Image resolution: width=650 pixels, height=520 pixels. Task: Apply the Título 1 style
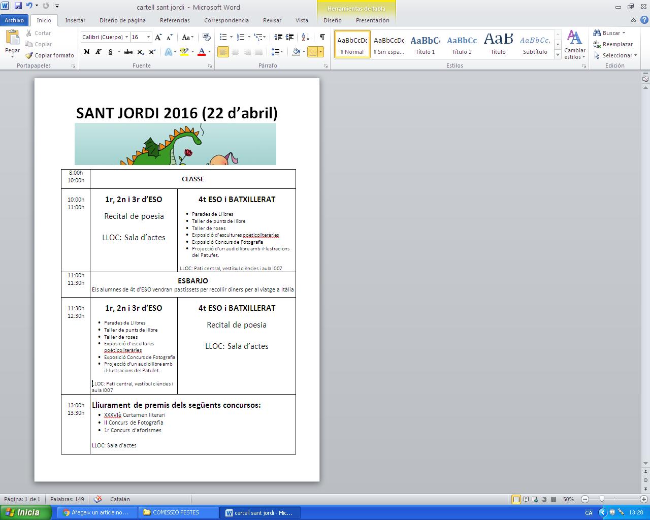425,45
